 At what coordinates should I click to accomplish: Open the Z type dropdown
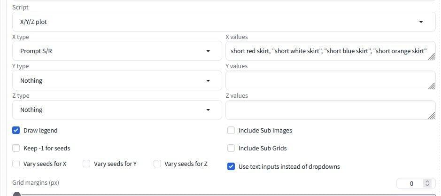click(x=116, y=110)
